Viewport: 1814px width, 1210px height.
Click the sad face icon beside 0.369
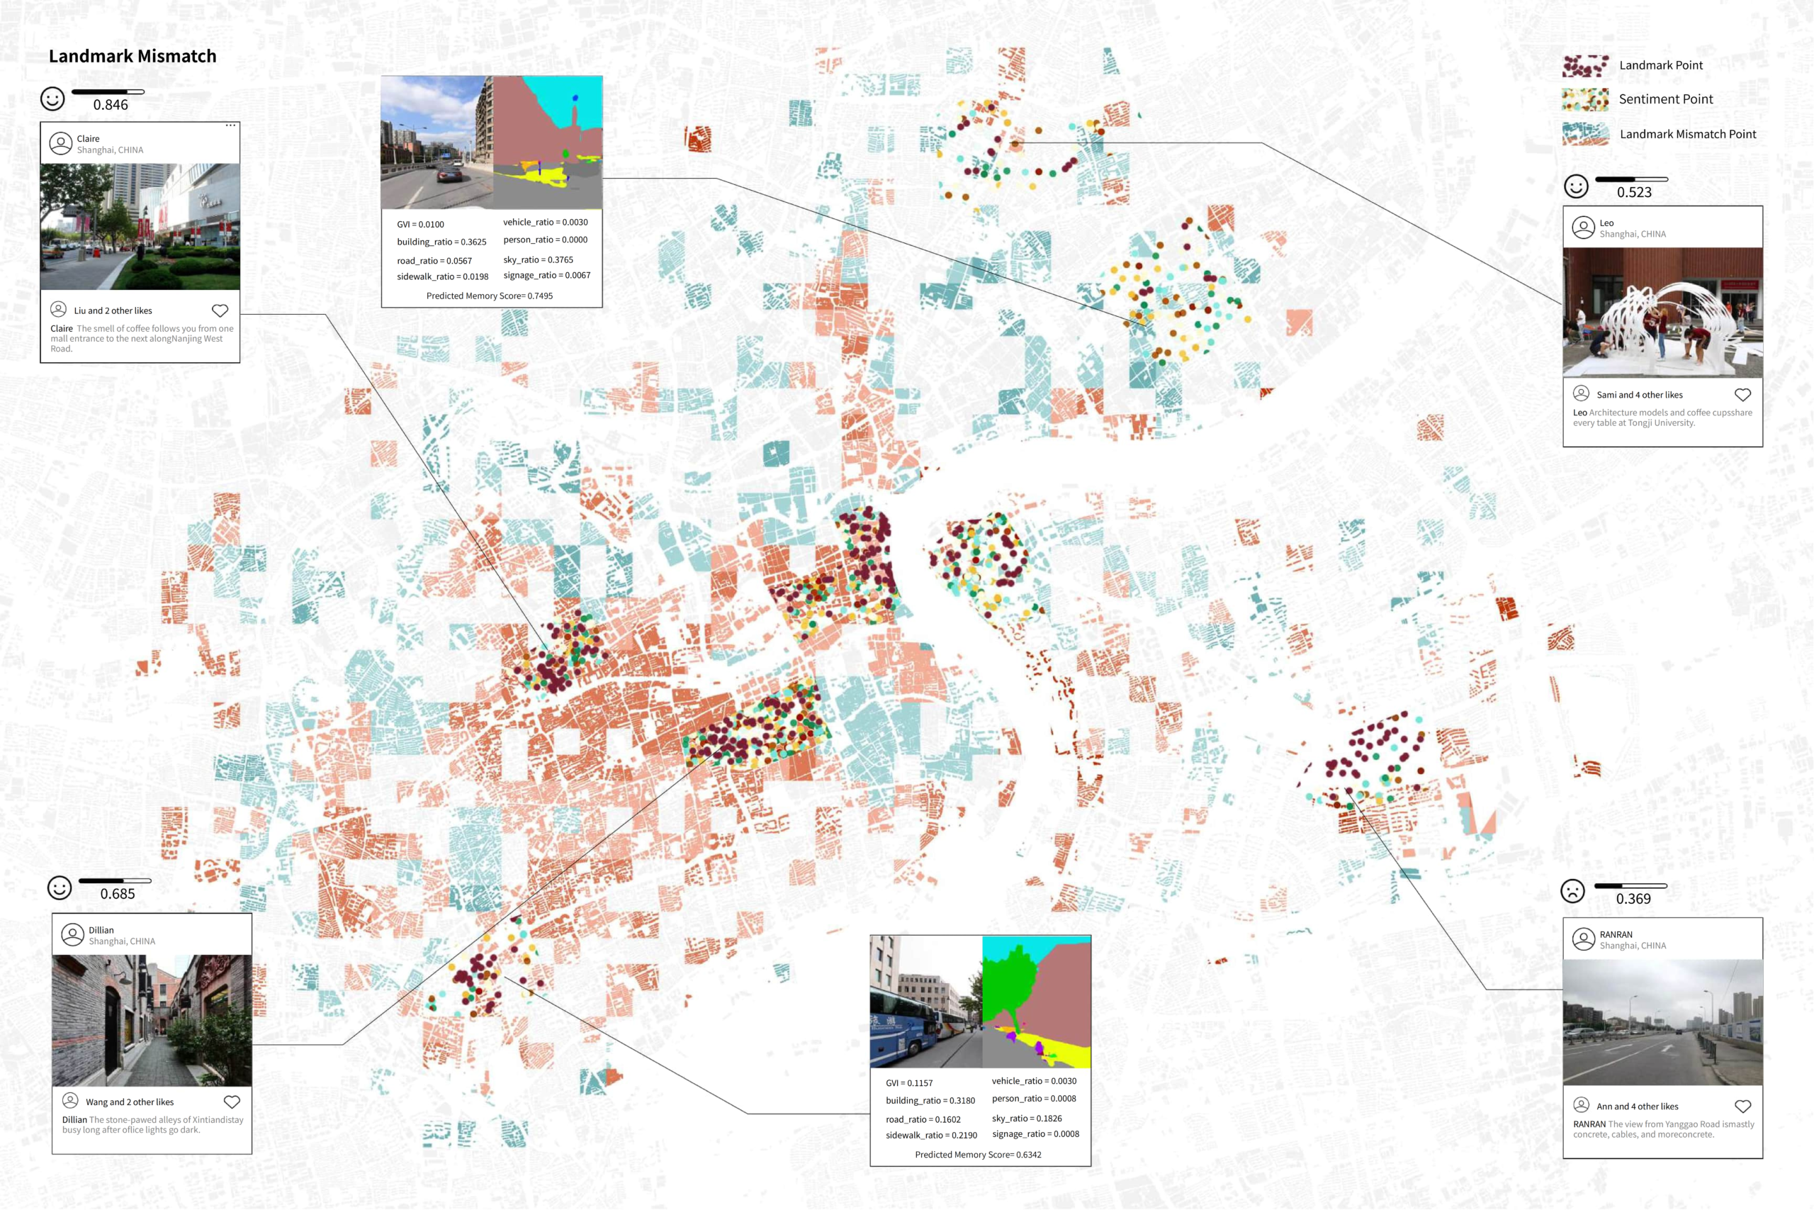pyautogui.click(x=1572, y=891)
